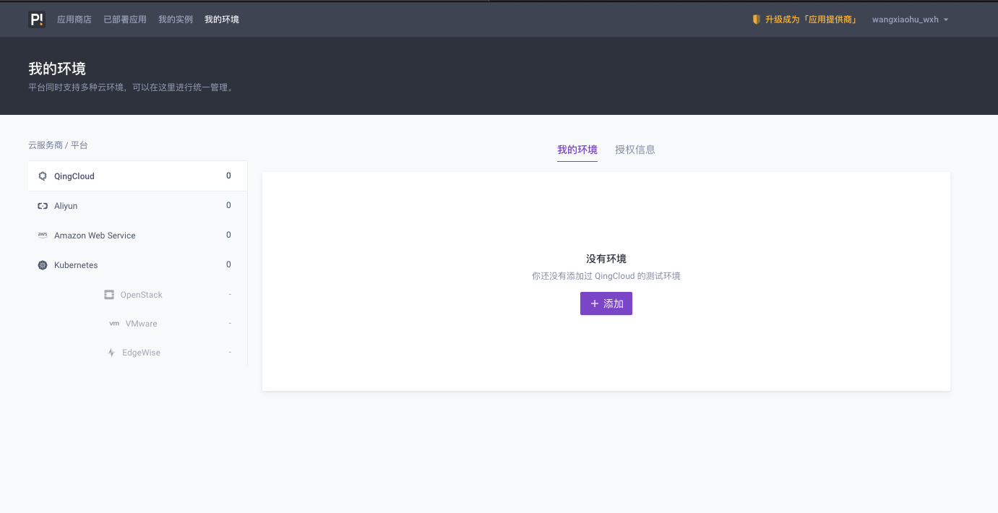The width and height of the screenshot is (998, 513).
Task: Click the 平台同时支持多种云环境 description text
Action: click(131, 87)
